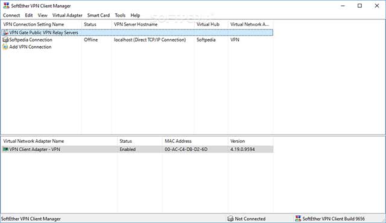The image size is (386, 223).
Task: Sort by Virtual Network A... column header
Action: click(x=250, y=24)
